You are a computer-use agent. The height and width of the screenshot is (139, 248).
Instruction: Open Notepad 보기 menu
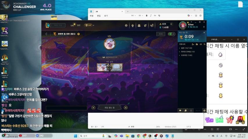click(106, 16)
